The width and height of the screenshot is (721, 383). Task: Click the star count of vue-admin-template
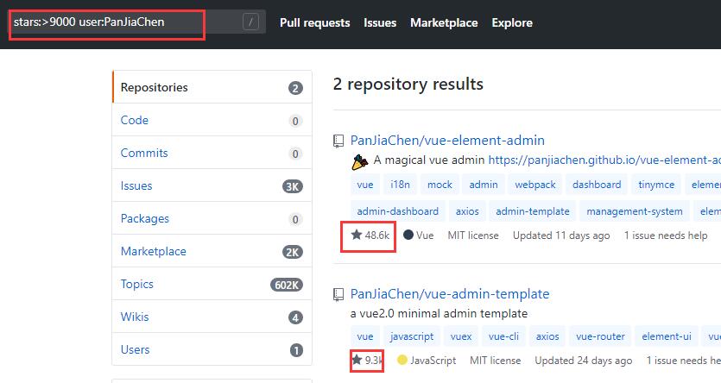click(366, 360)
